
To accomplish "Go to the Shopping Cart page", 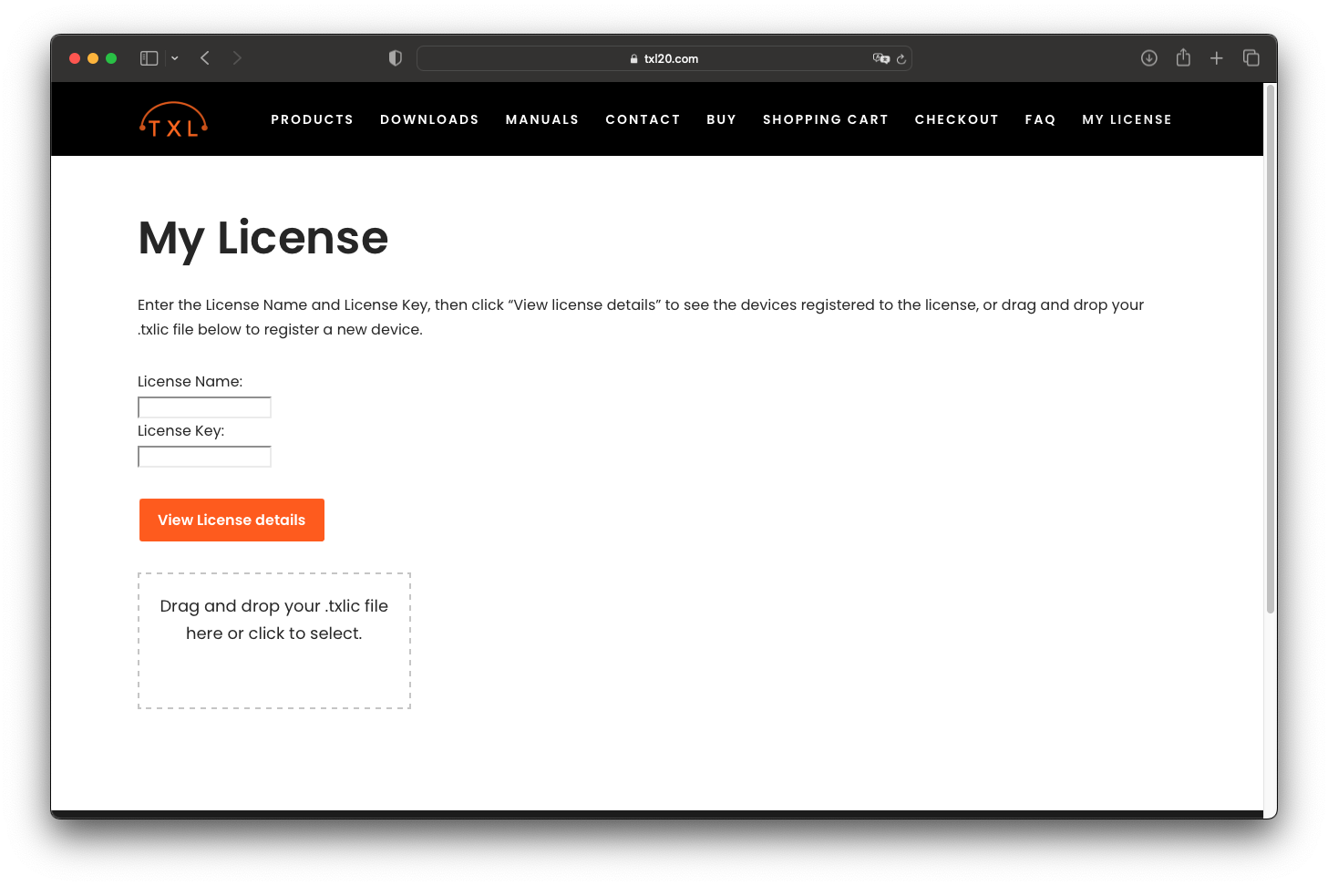I will [x=825, y=119].
